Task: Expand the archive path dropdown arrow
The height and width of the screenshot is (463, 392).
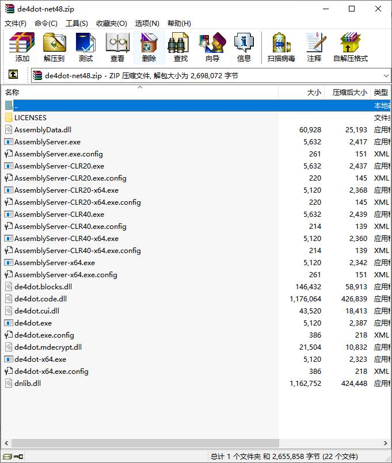Action: coord(386,76)
